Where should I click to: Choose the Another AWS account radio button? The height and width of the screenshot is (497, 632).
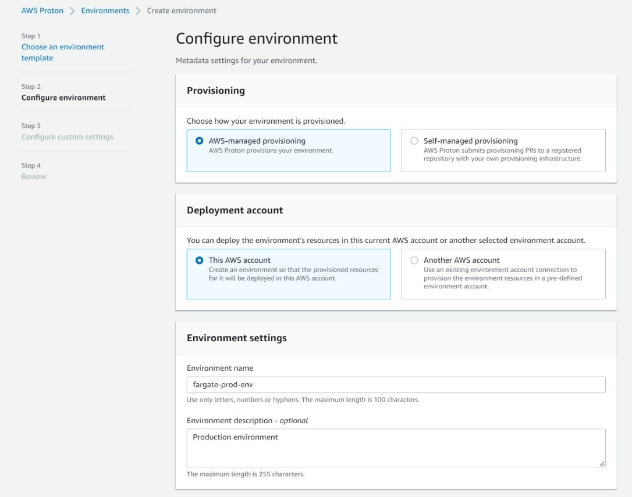click(x=414, y=260)
